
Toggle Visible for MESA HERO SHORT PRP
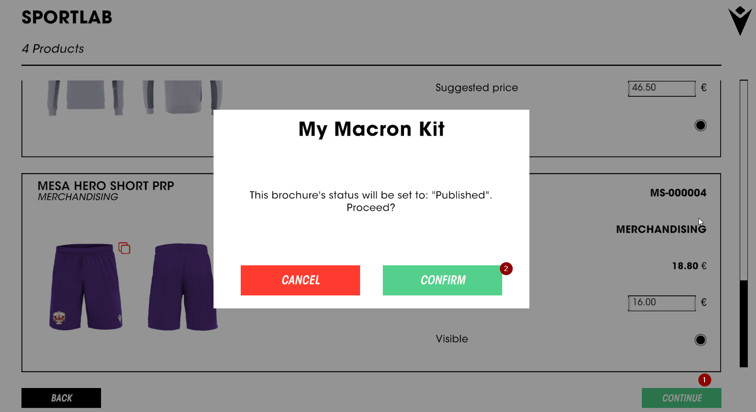[x=700, y=340]
